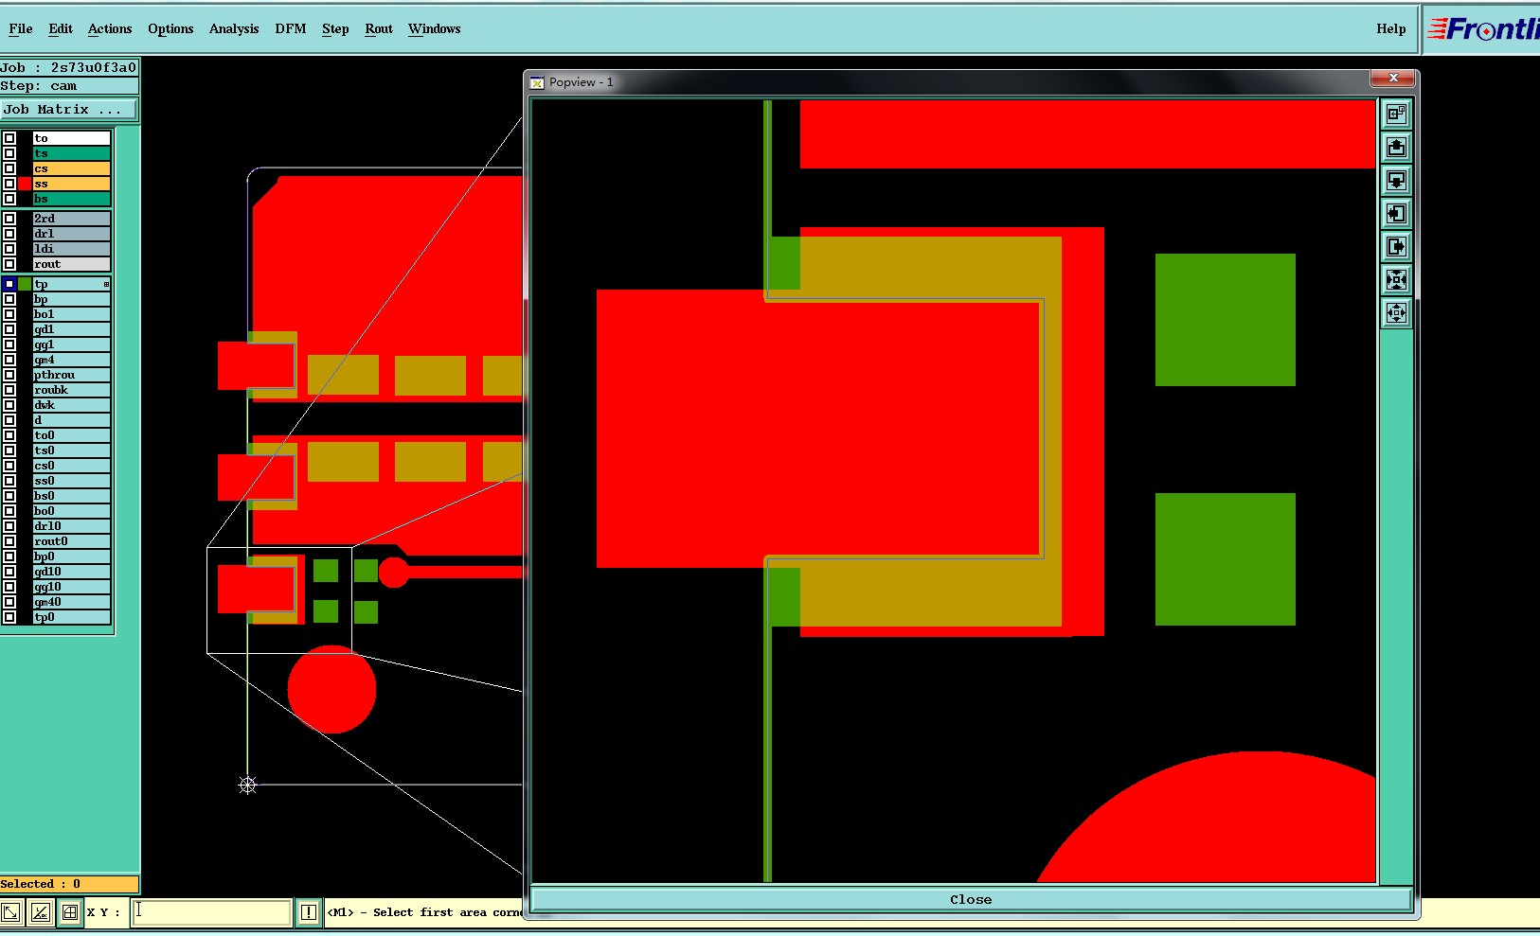Select the ts0 layer row

coord(72,450)
